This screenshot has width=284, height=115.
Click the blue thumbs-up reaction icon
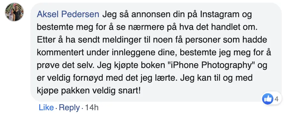(x=267, y=99)
